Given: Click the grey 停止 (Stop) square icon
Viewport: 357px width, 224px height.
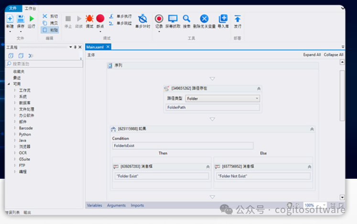Looking at the screenshot, I should tap(68, 19).
